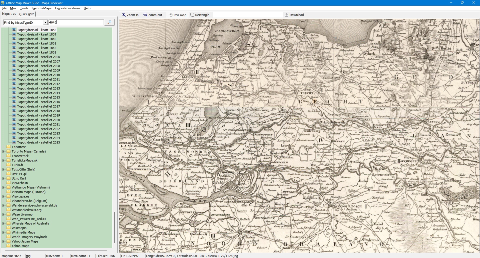Click the magnifier search button

tap(109, 22)
